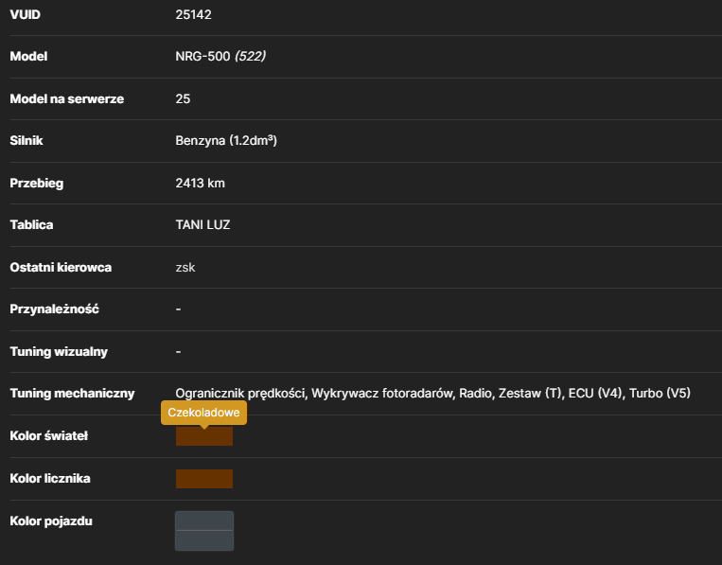722x565 pixels.
Task: Click the model ID (522)
Action: [250, 57]
